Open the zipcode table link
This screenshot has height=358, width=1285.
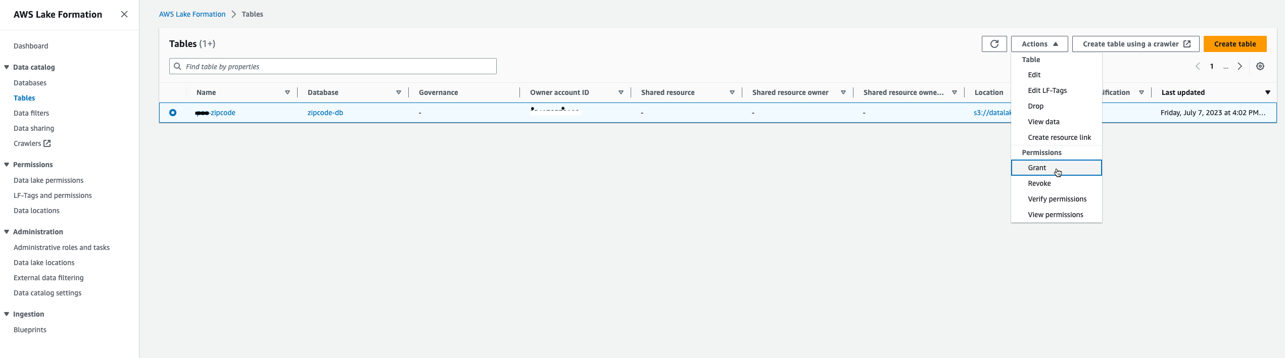click(216, 113)
